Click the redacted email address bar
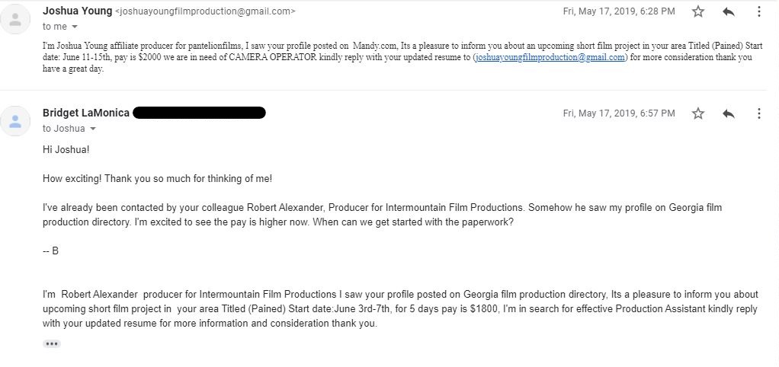 pyautogui.click(x=199, y=113)
